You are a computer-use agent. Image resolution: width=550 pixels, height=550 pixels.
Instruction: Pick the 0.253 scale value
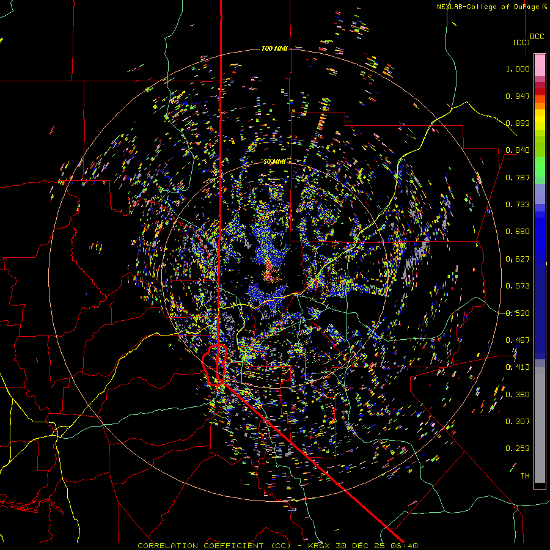(518, 449)
